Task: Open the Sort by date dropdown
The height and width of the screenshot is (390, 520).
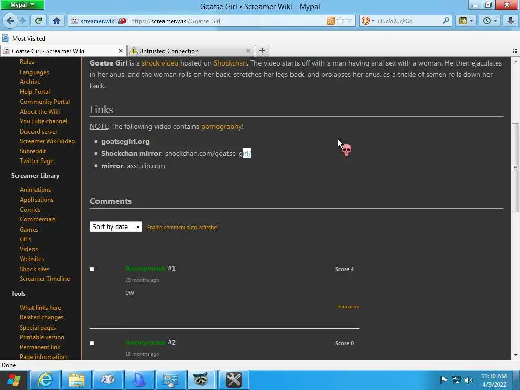Action: coord(116,226)
